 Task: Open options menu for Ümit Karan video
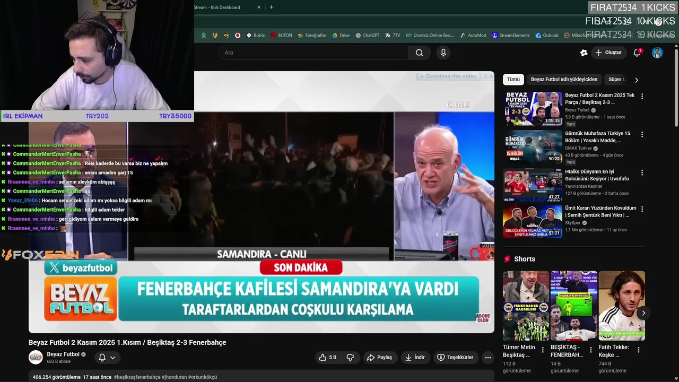[x=642, y=209]
